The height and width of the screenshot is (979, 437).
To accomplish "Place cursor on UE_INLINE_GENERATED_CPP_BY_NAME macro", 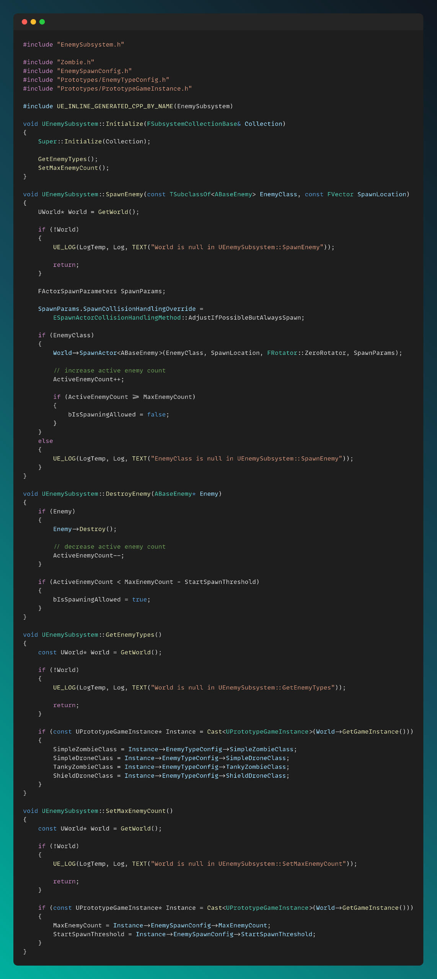I will [x=115, y=106].
